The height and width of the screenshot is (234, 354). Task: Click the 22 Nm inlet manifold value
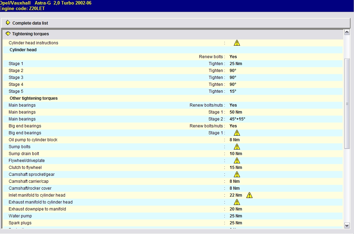[x=236, y=195]
